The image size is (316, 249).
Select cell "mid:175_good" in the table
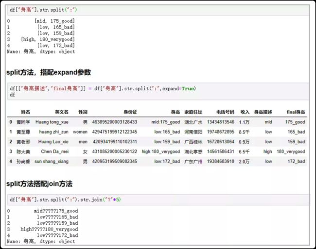pos(166,122)
